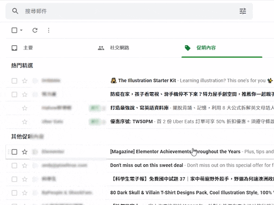
Task: Click the search magnifier icon
Action: click(x=15, y=11)
